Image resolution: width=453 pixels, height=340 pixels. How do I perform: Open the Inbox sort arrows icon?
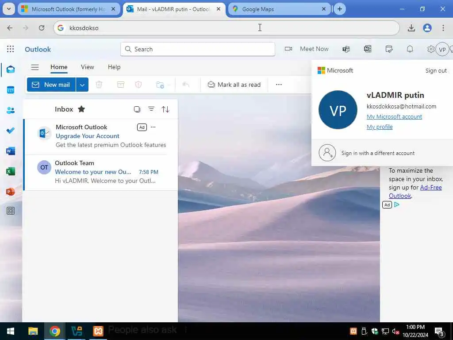(165, 109)
